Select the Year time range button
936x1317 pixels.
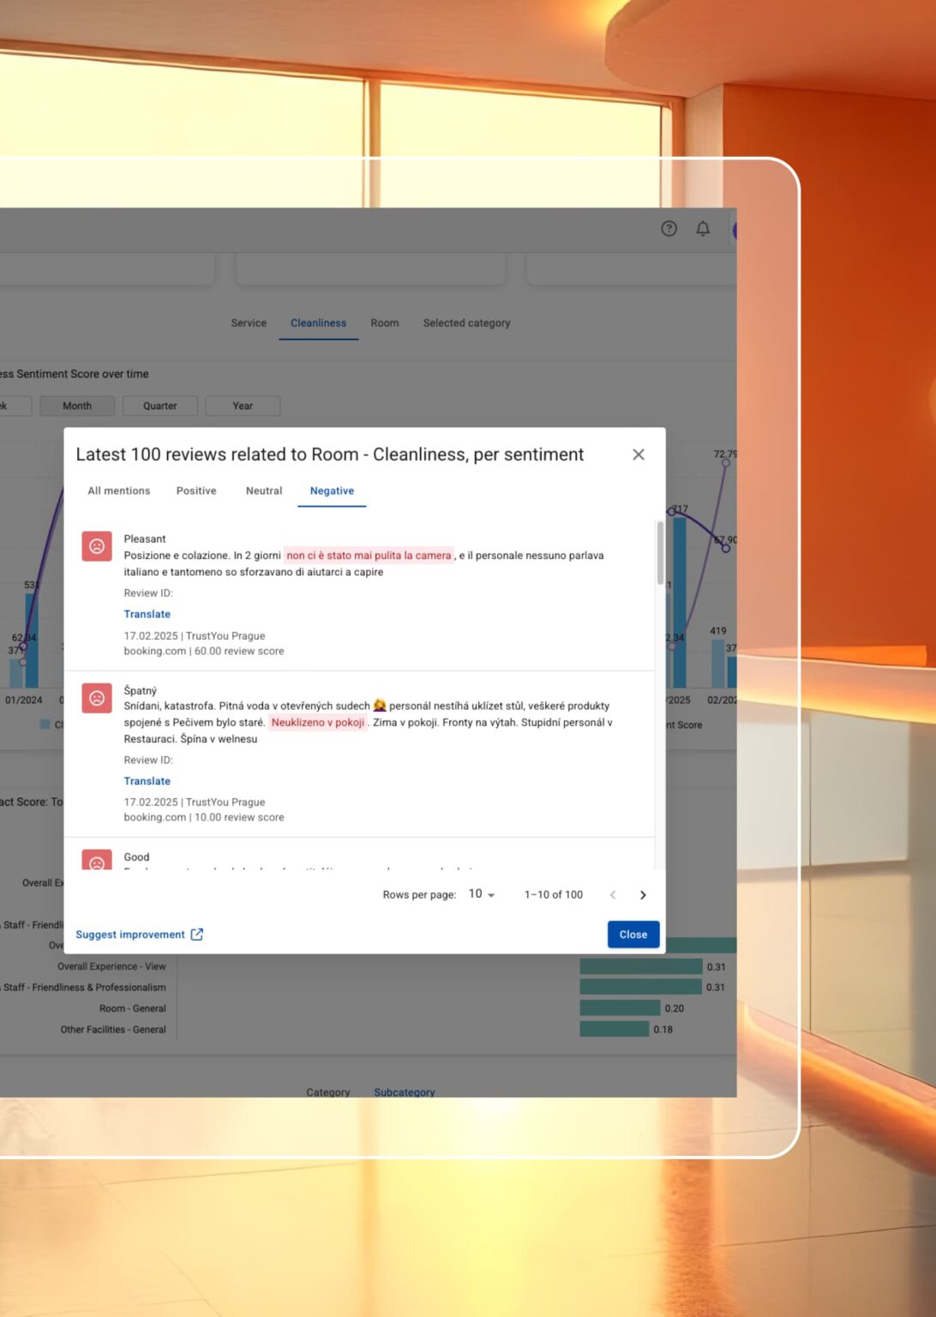[243, 406]
